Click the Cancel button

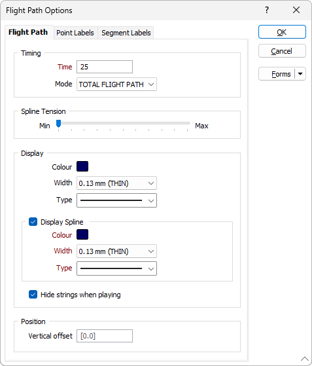pos(282,51)
